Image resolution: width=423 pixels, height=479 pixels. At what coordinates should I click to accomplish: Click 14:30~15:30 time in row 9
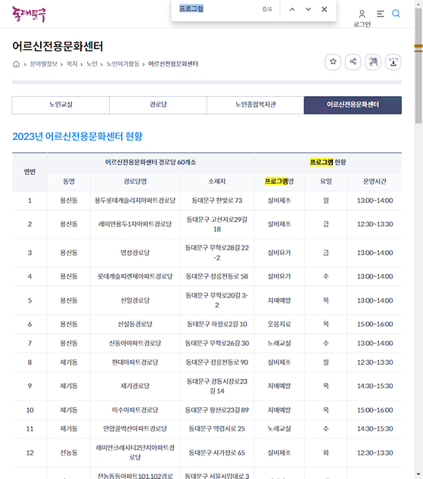[x=375, y=386]
